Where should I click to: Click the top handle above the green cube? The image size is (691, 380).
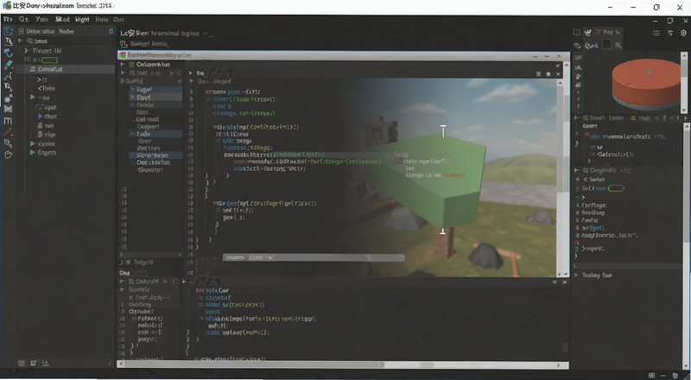[443, 131]
